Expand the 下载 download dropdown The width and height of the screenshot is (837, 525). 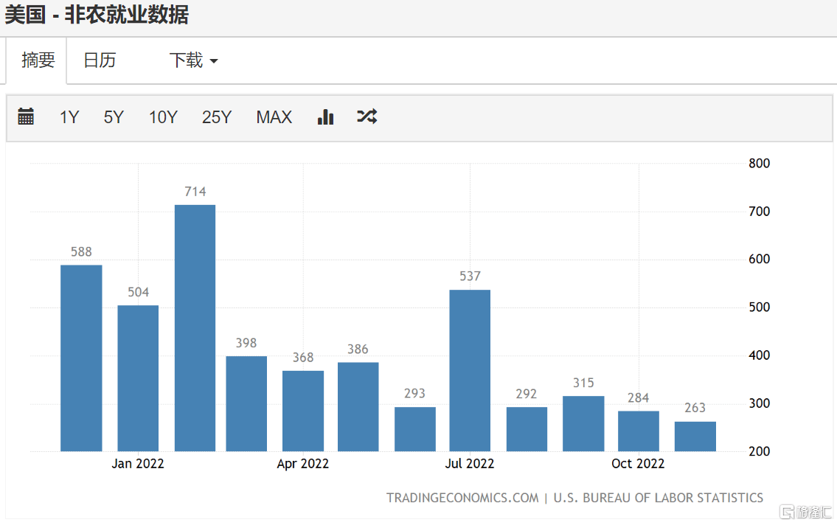tap(184, 60)
